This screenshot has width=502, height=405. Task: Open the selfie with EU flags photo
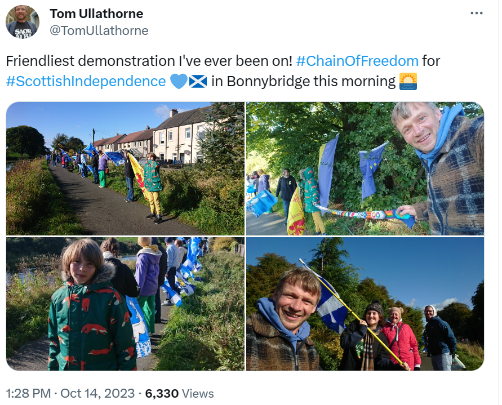coord(365,168)
